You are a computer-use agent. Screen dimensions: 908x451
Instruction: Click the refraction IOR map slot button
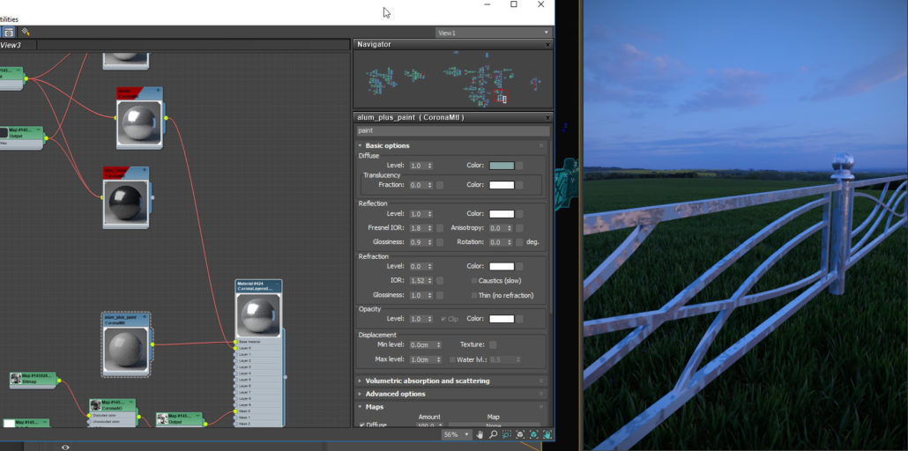pyautogui.click(x=440, y=281)
